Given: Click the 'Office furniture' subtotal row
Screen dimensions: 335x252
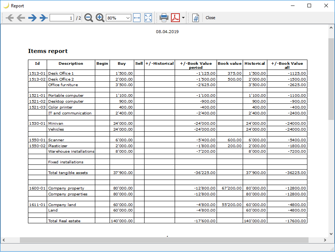Looking at the screenshot, I should tap(168, 85).
